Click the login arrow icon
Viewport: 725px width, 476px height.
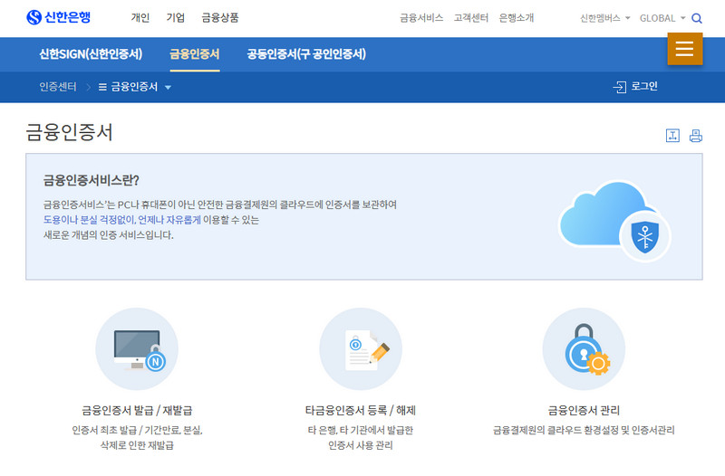pyautogui.click(x=619, y=87)
